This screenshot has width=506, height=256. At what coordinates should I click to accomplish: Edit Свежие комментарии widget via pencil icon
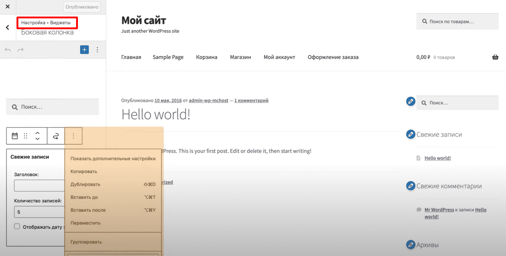pos(411,186)
